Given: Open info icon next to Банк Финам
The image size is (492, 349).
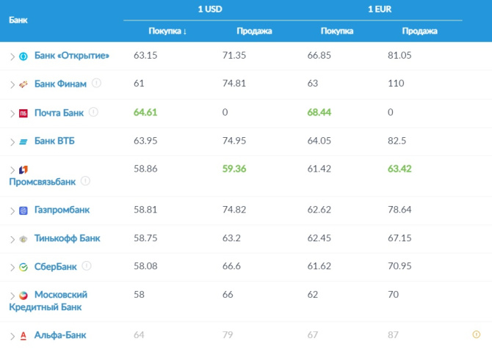Looking at the screenshot, I should 97,84.
